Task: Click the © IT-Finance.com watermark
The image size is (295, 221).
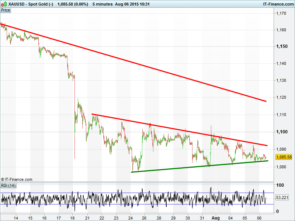Action: point(17,179)
